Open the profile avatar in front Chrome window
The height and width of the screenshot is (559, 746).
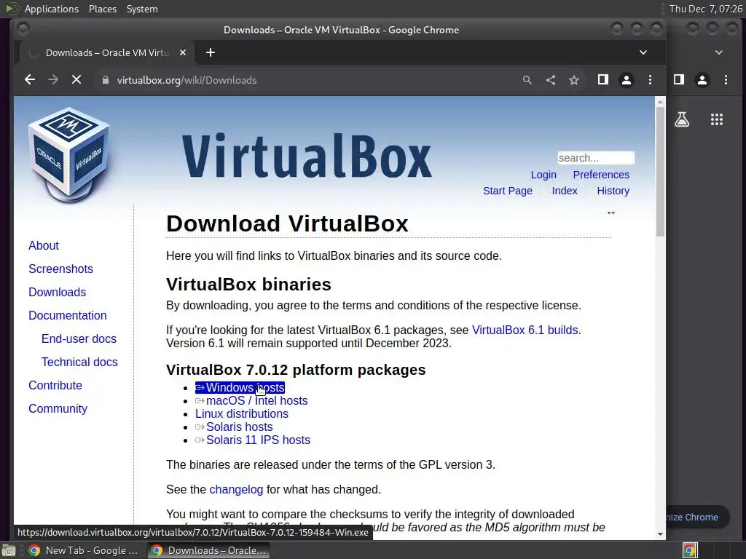coord(627,80)
